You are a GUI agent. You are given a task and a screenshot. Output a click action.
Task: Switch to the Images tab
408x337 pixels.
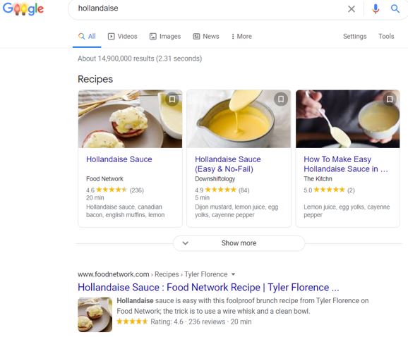pos(165,37)
